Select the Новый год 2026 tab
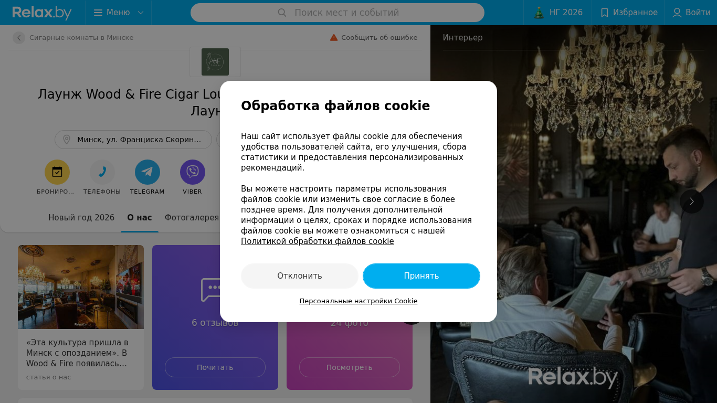 [x=81, y=218]
